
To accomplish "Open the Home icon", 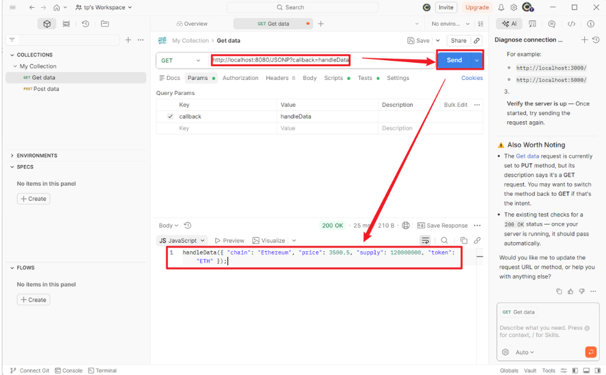I will pyautogui.click(x=57, y=7).
